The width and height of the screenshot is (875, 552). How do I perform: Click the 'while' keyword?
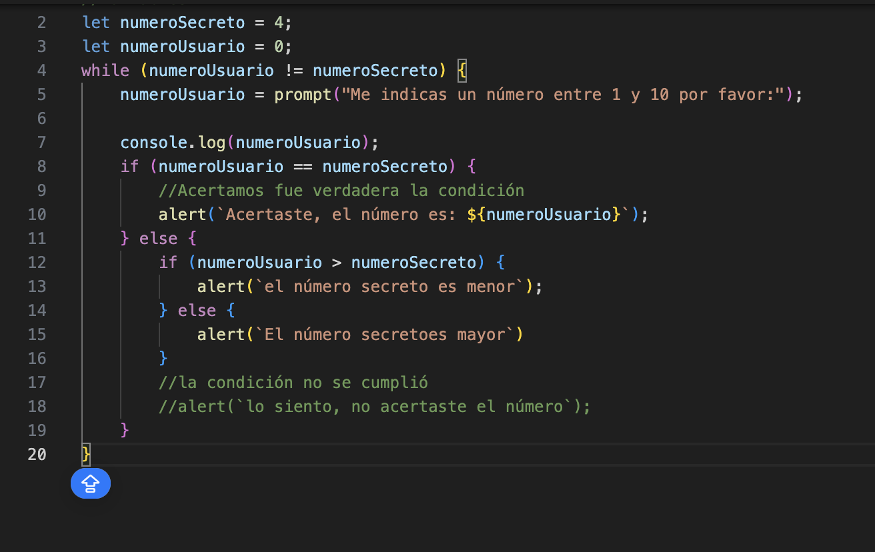pos(105,71)
